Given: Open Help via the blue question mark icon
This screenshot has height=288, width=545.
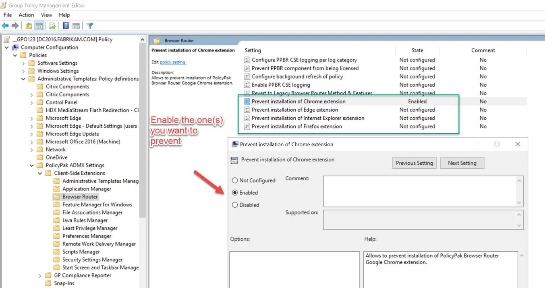Looking at the screenshot, I should 66,26.
